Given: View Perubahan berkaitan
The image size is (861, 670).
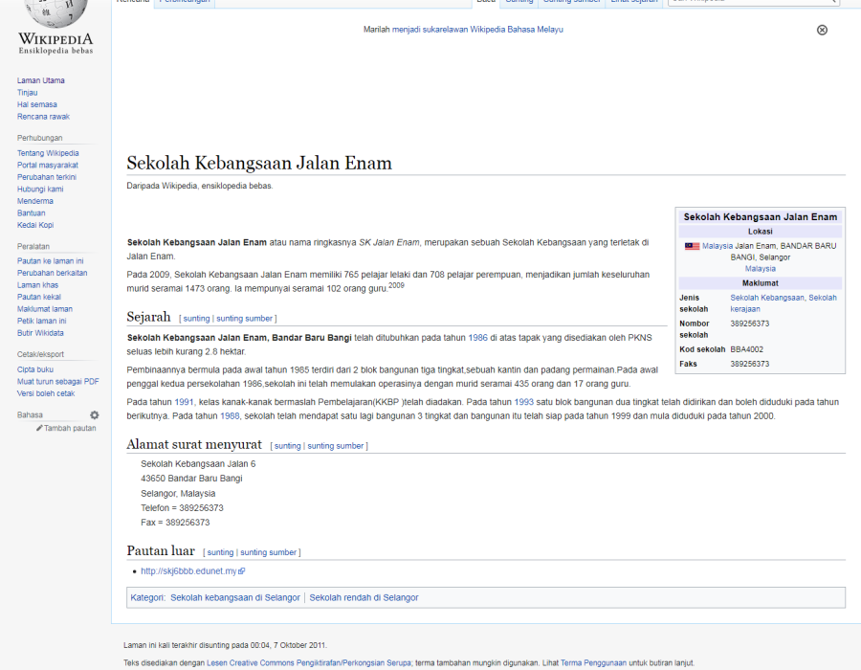Looking at the screenshot, I should [53, 274].
